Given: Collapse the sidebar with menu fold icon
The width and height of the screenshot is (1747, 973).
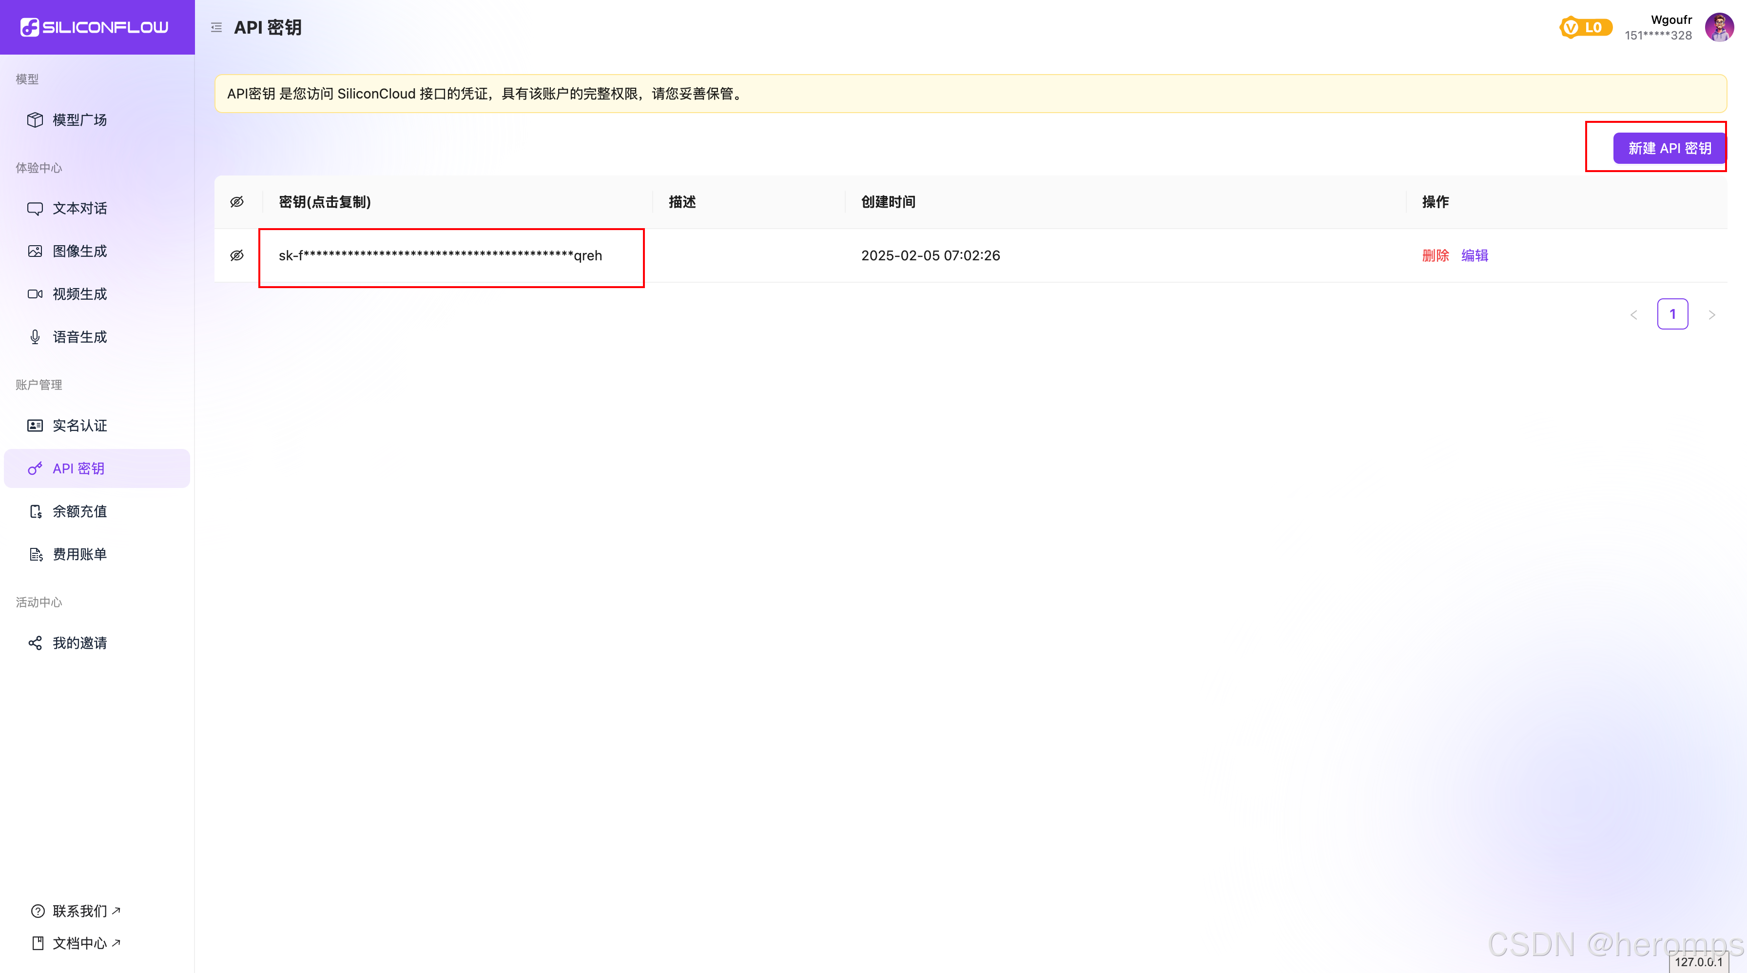Looking at the screenshot, I should pyautogui.click(x=216, y=27).
